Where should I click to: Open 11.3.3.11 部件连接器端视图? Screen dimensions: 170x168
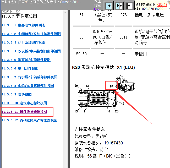tap(24, 112)
